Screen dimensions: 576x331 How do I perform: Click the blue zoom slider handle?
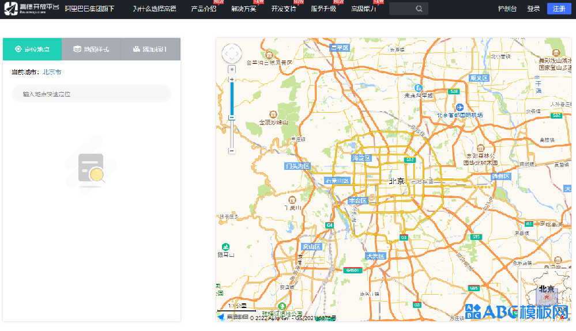pos(232,117)
